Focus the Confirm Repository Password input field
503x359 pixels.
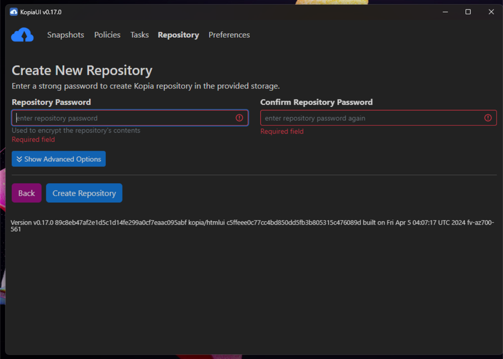point(379,118)
